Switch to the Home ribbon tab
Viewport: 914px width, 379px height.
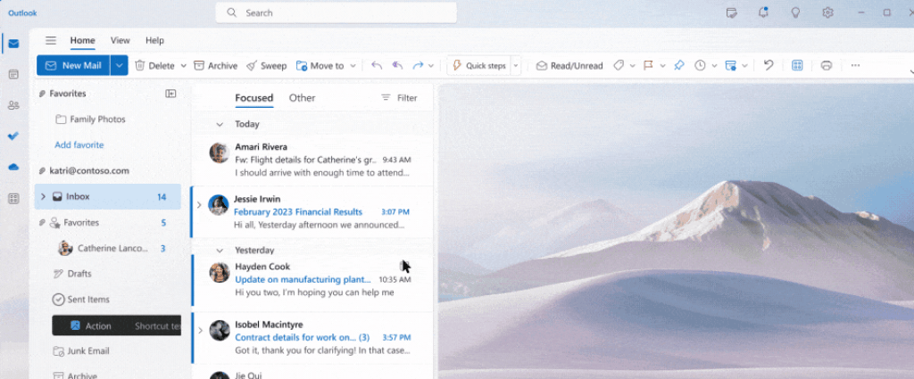pyautogui.click(x=83, y=40)
